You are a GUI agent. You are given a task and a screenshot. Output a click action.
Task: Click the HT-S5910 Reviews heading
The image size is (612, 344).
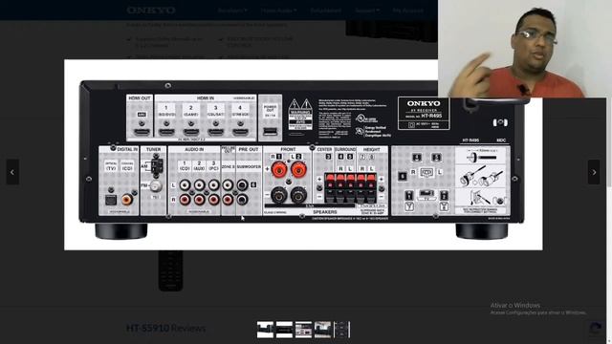point(165,328)
